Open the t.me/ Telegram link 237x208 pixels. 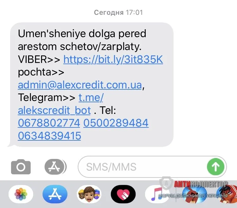coord(91,98)
